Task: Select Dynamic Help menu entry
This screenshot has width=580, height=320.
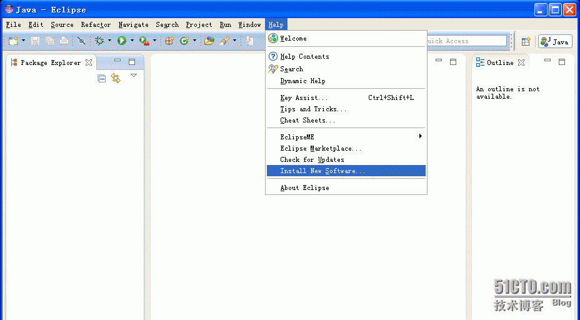Action: point(346,81)
